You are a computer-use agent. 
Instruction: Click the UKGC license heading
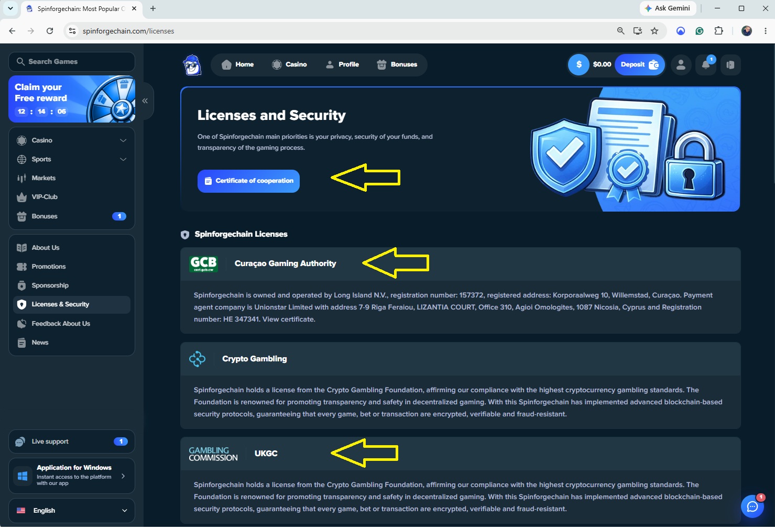266,454
